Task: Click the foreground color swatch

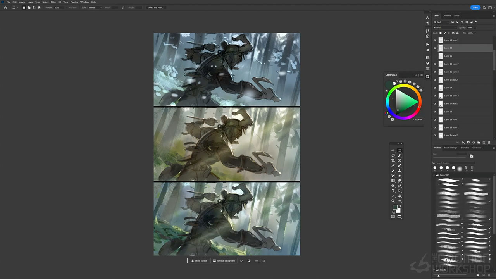Action: pos(395,207)
